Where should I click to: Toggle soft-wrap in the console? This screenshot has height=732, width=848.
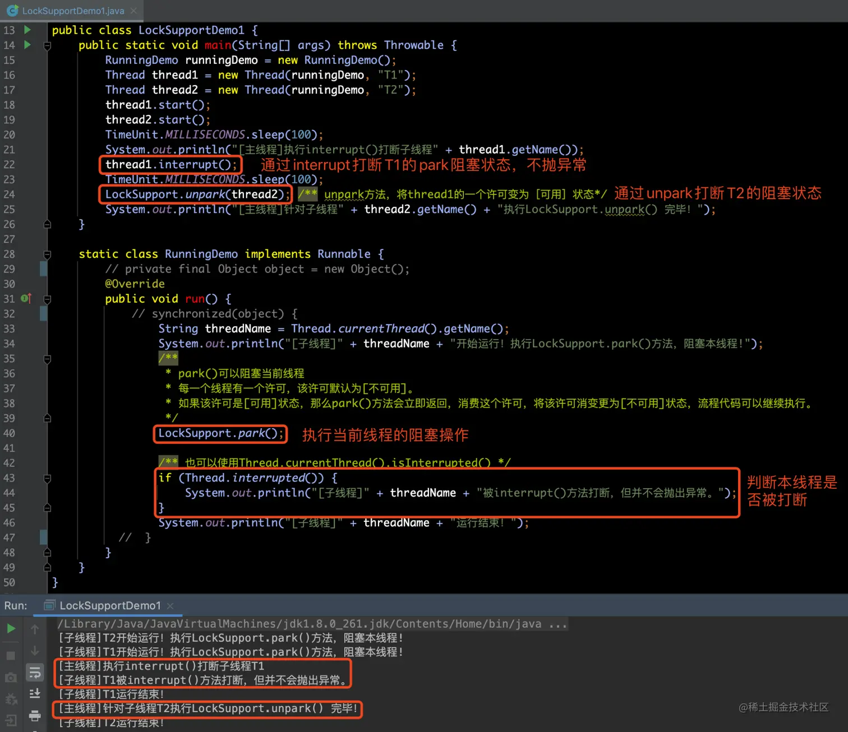[35, 672]
